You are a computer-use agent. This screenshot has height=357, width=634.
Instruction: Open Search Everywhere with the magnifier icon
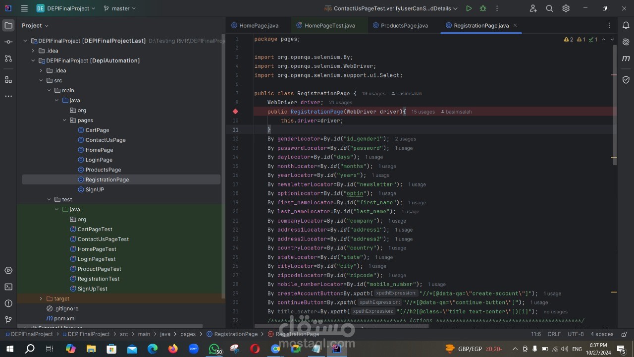point(549,8)
